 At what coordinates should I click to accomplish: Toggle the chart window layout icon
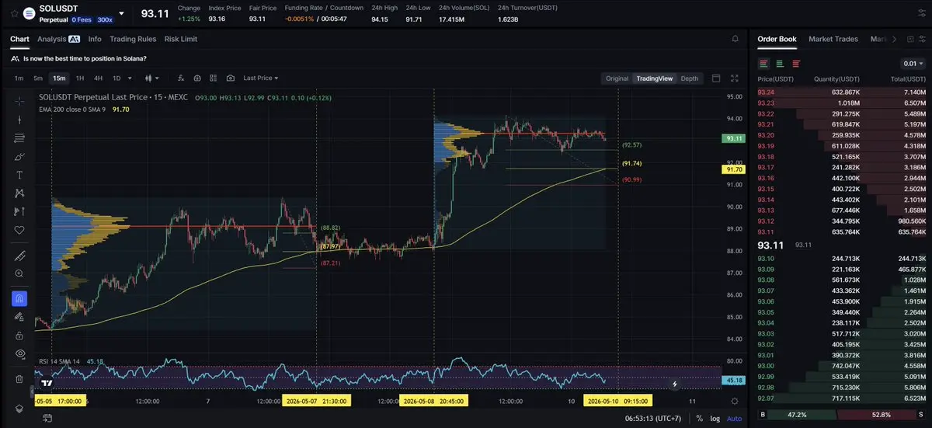pos(716,78)
